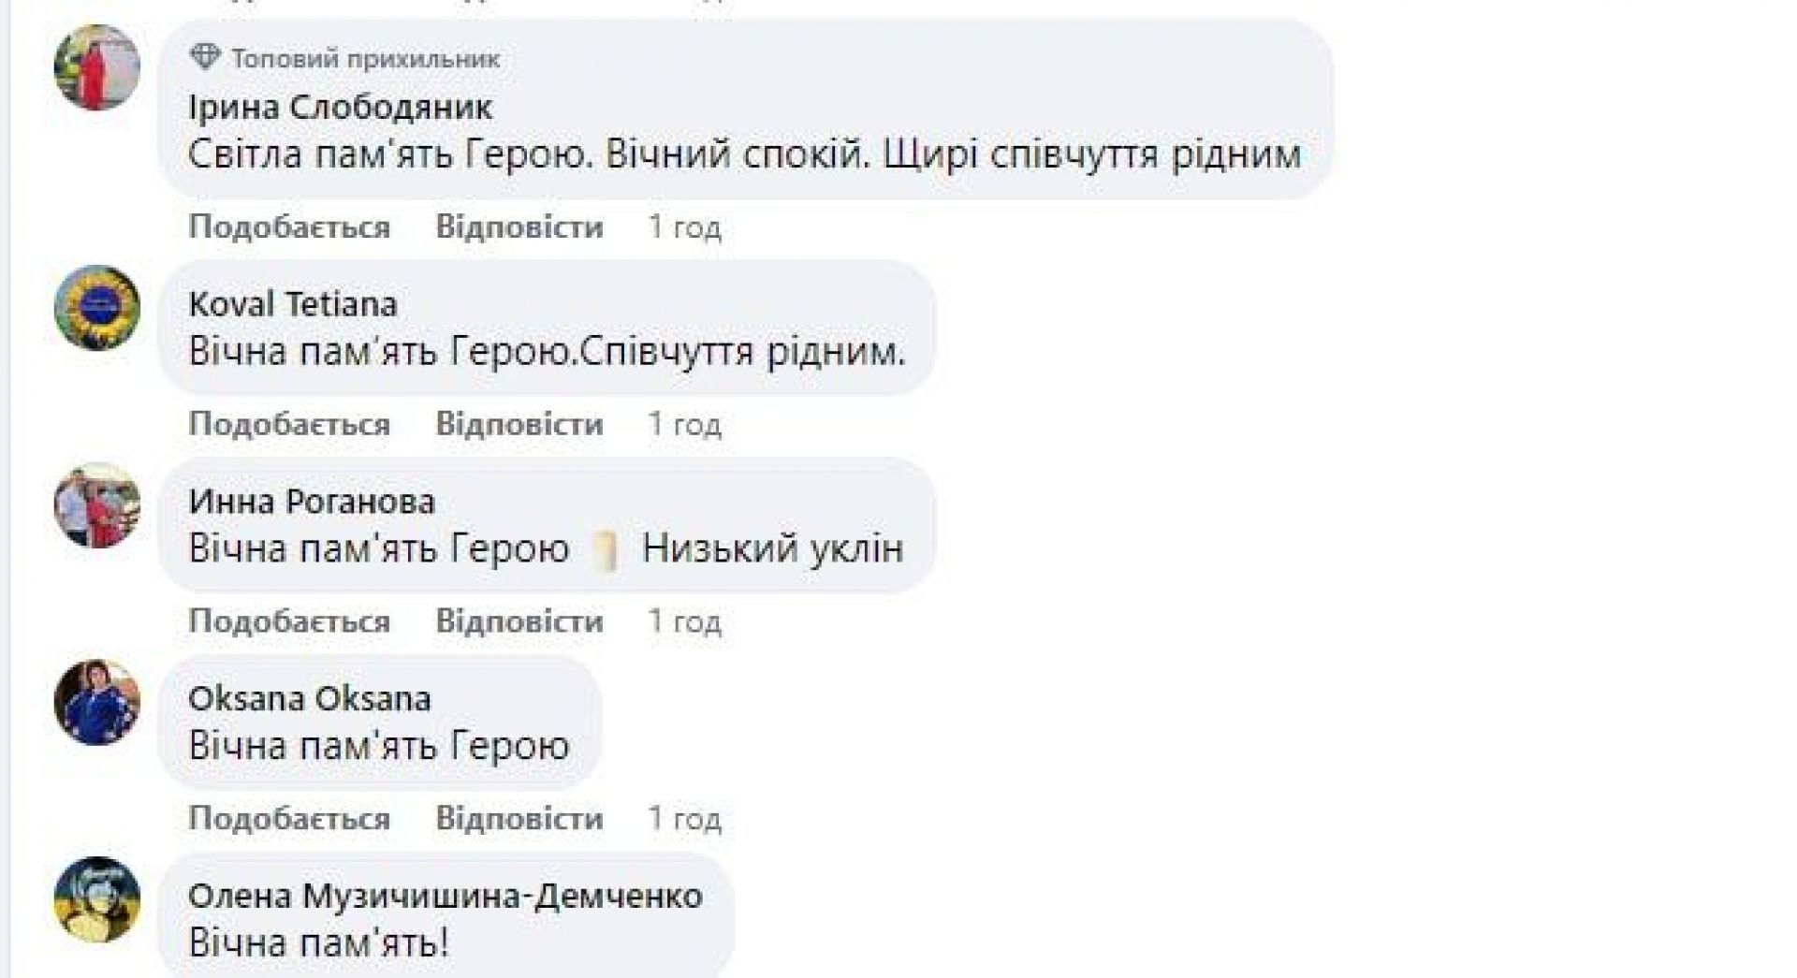Open Oksana Oksana's avatar image
This screenshot has height=978, width=1797.
click(x=97, y=703)
